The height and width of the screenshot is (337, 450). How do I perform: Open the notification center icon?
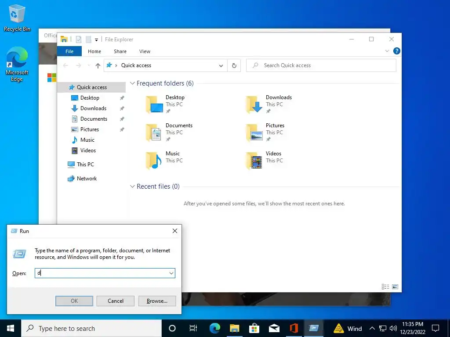[435, 328]
